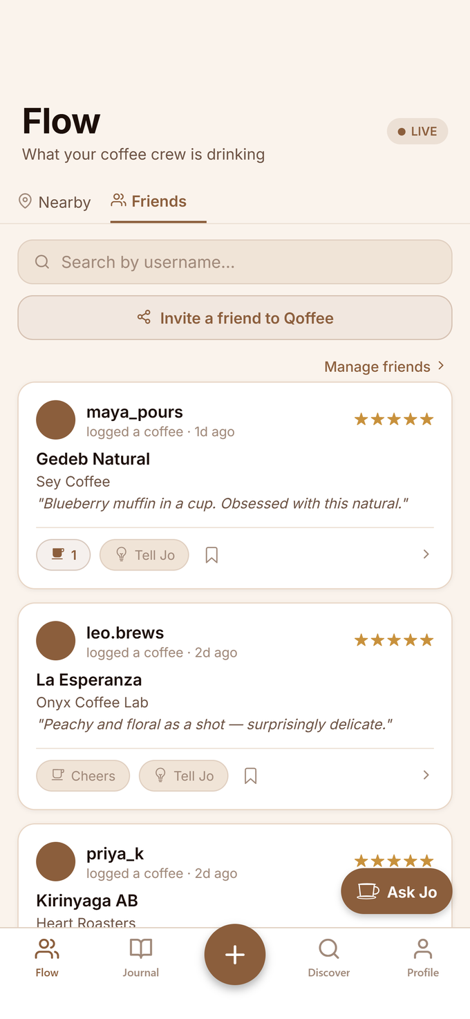Expand Gedeb Natural post via chevron
This screenshot has width=470, height=1019.
pyautogui.click(x=426, y=554)
